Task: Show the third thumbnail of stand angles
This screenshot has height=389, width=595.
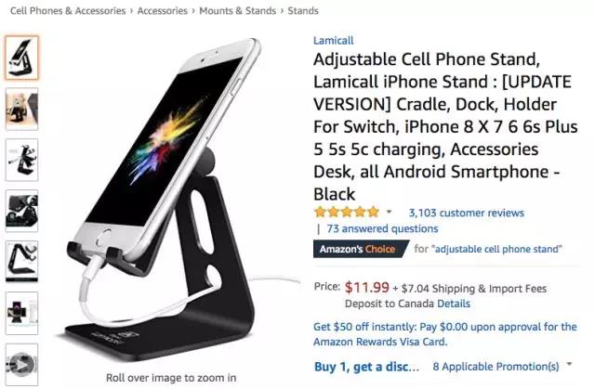Action: (x=21, y=160)
